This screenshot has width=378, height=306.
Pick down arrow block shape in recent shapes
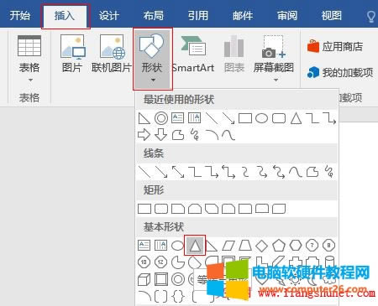point(161,135)
